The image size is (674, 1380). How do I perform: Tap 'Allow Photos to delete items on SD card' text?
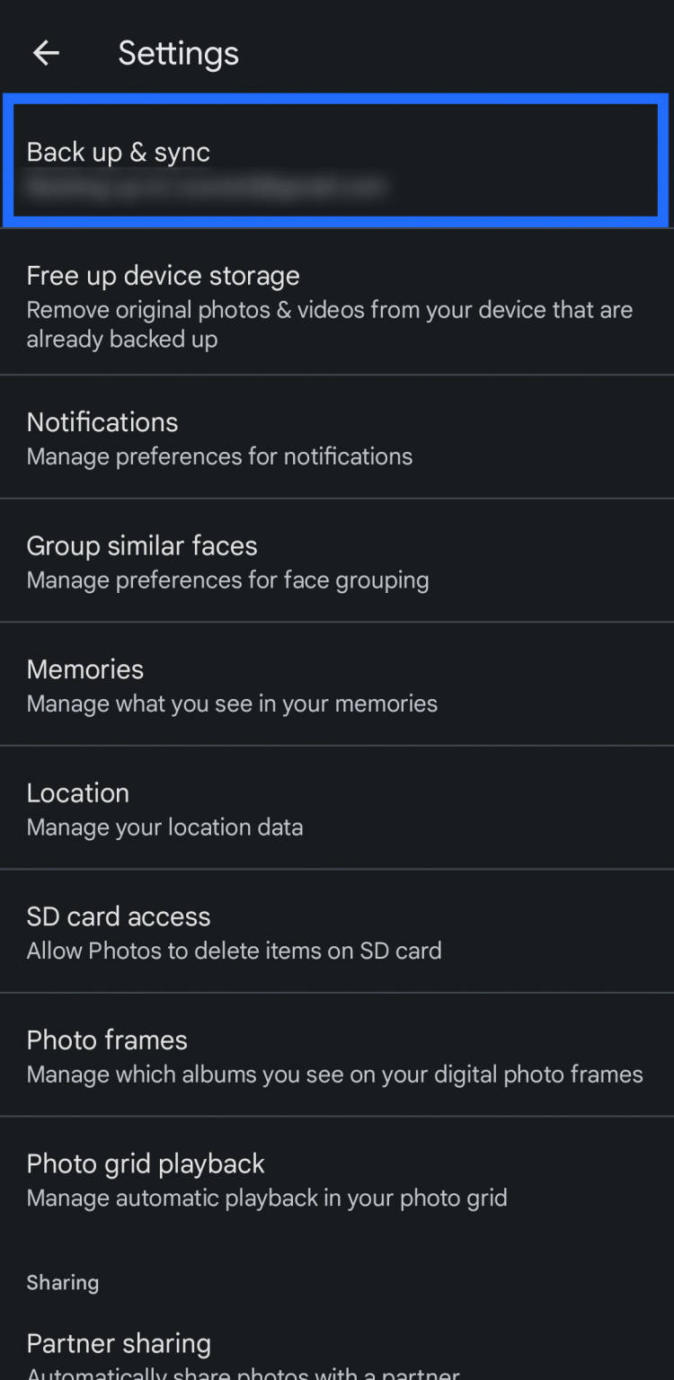234,950
